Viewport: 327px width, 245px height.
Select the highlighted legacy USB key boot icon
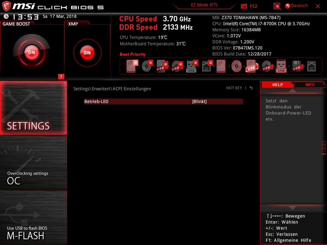pyautogui.click(x=281, y=66)
